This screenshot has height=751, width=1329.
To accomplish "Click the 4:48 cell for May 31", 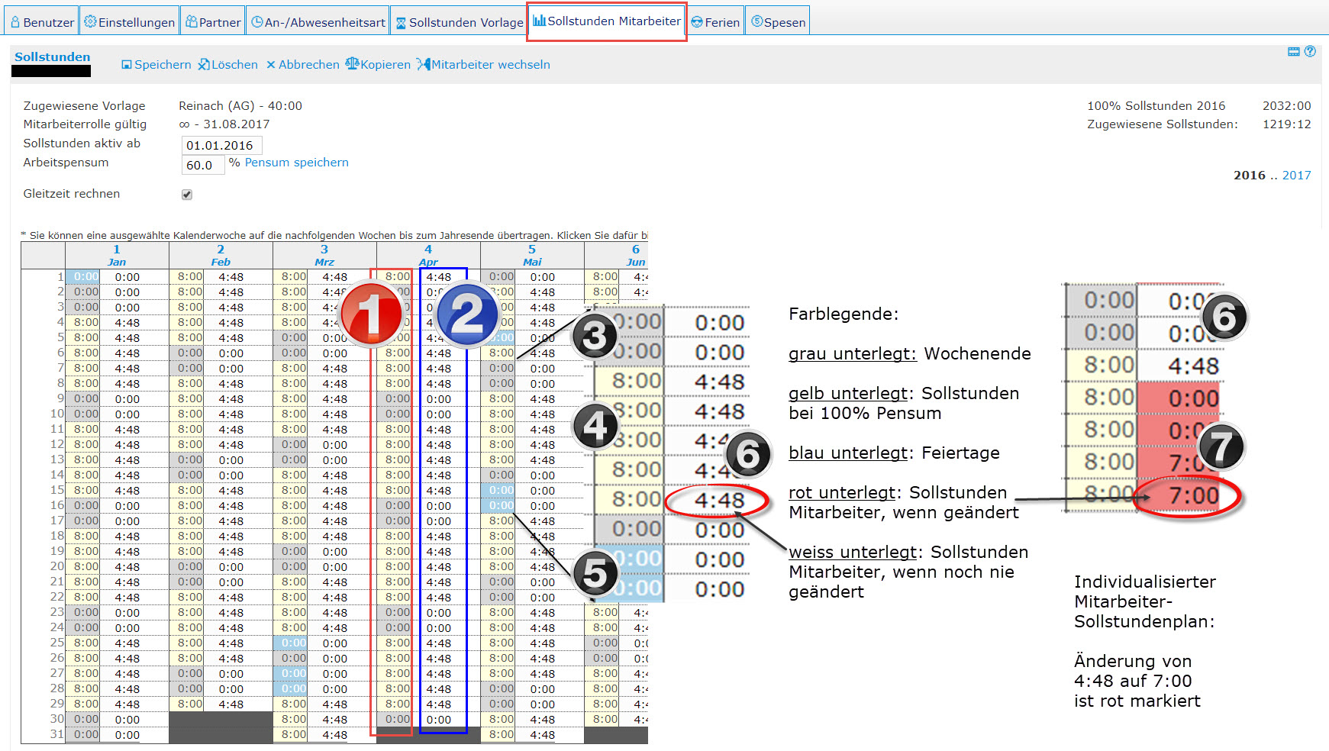I will tap(543, 735).
